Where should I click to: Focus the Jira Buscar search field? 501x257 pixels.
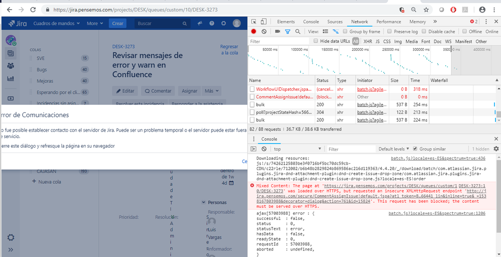point(162,23)
